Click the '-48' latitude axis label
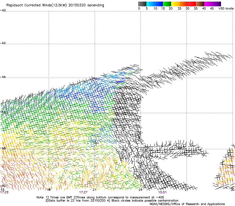This screenshot has height=206, width=235. pos(3,148)
